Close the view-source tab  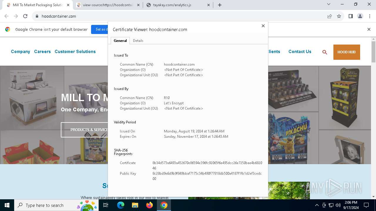138,5
